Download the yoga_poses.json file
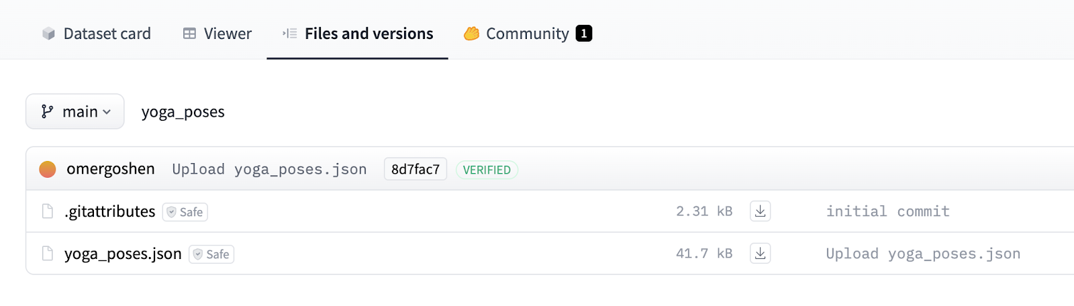 [x=760, y=254]
